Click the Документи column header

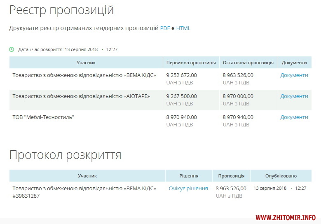(x=294, y=63)
